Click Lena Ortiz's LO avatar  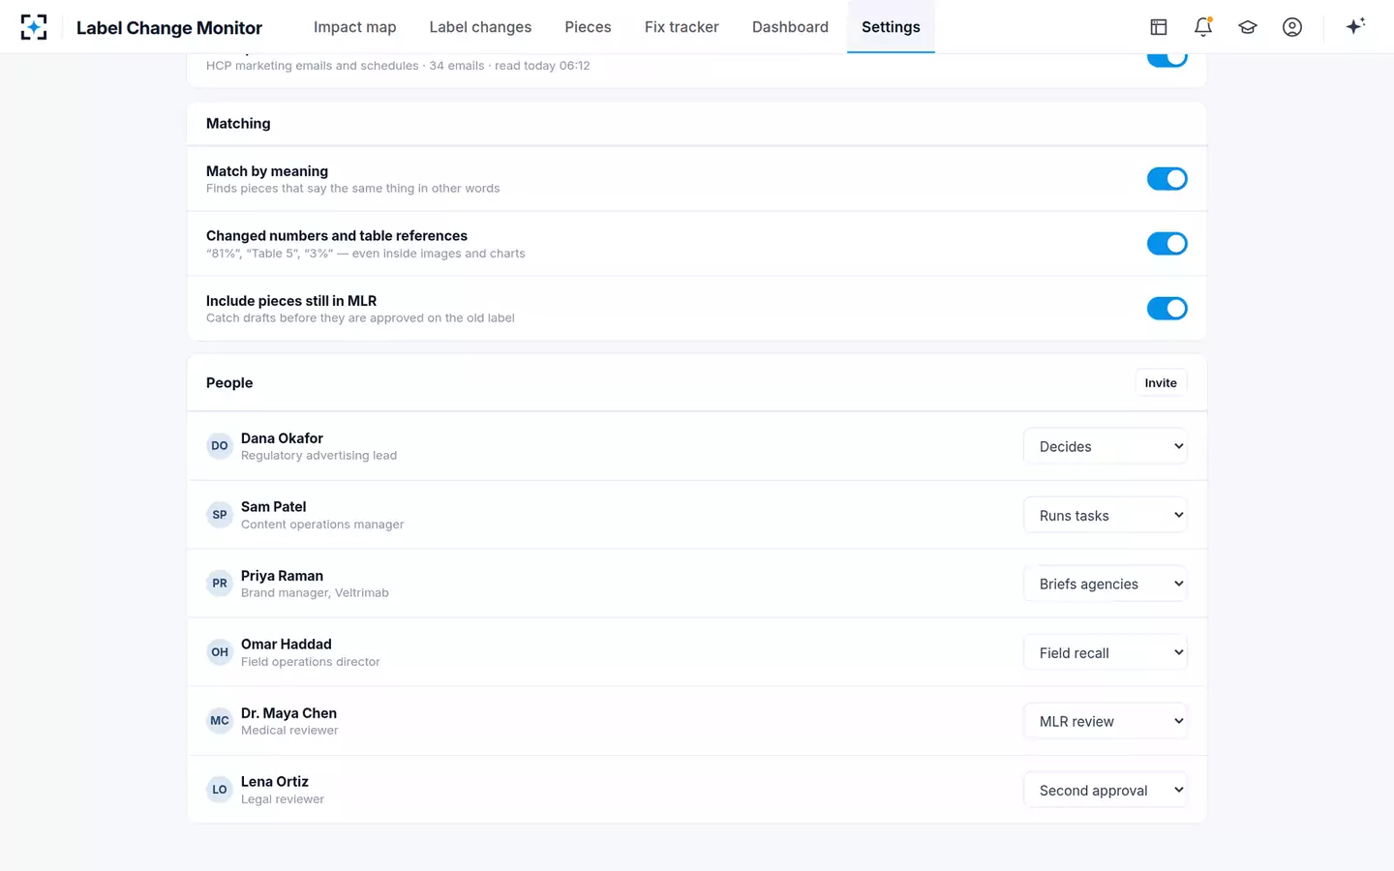(x=220, y=790)
